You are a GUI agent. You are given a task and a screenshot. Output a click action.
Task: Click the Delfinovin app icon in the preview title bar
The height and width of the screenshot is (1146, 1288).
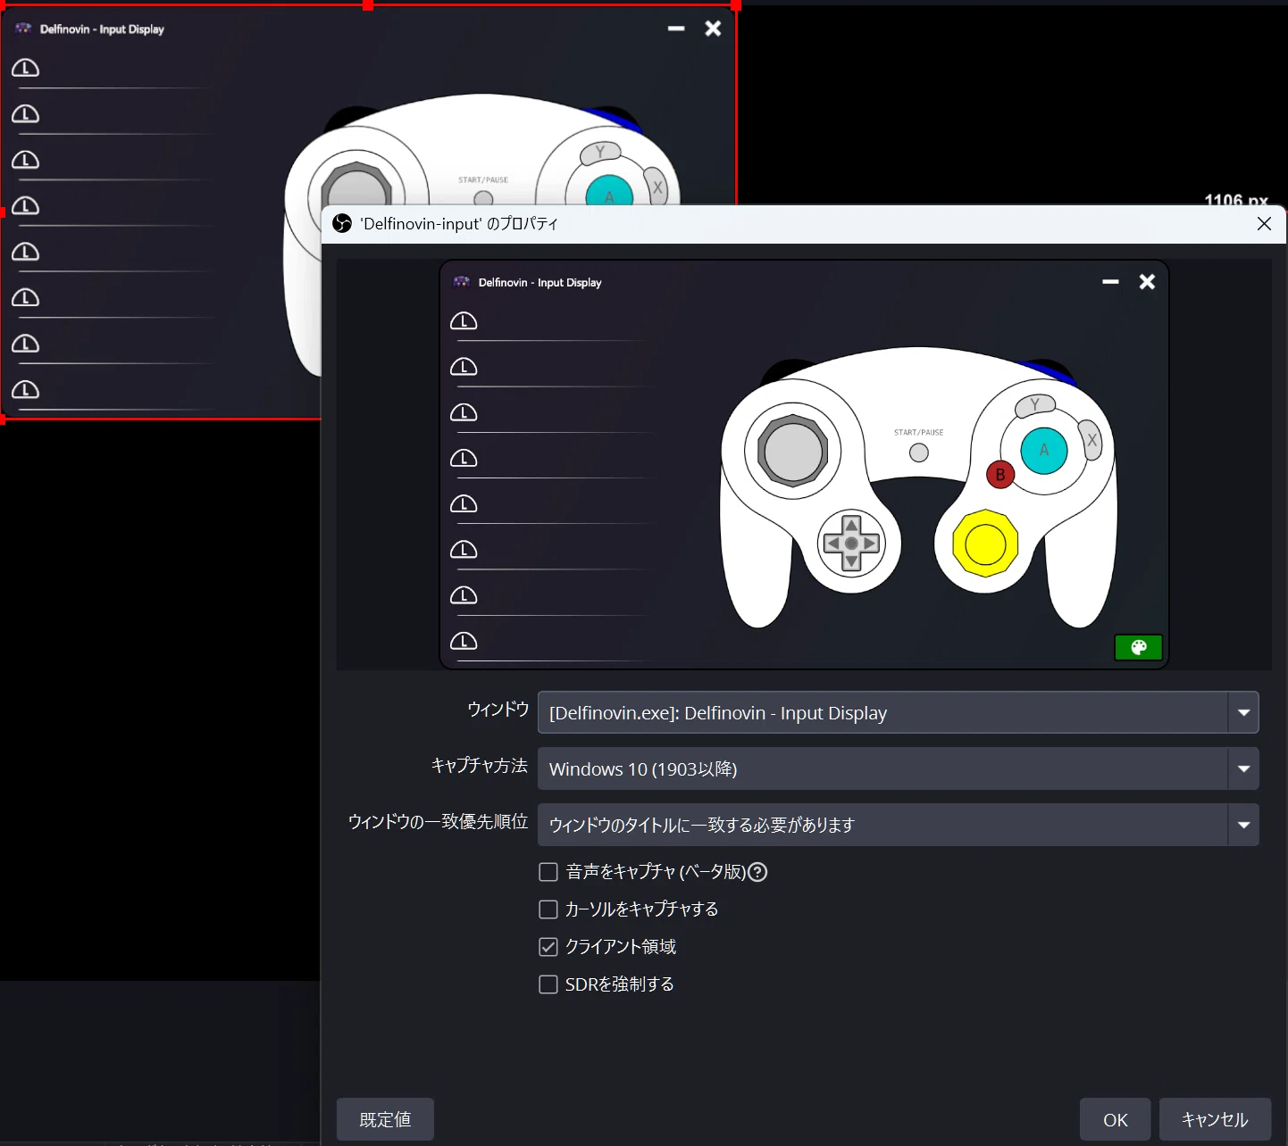[x=461, y=282]
